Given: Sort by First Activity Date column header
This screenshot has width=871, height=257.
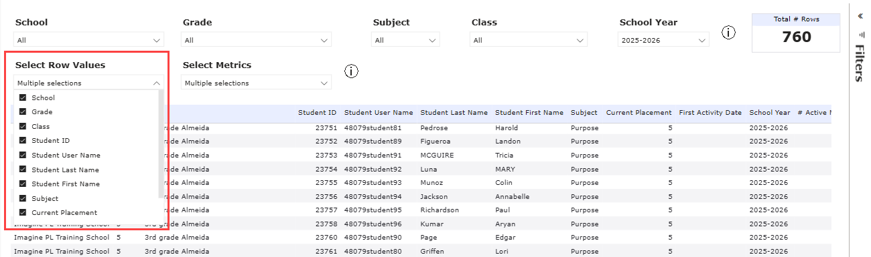Looking at the screenshot, I should [710, 113].
